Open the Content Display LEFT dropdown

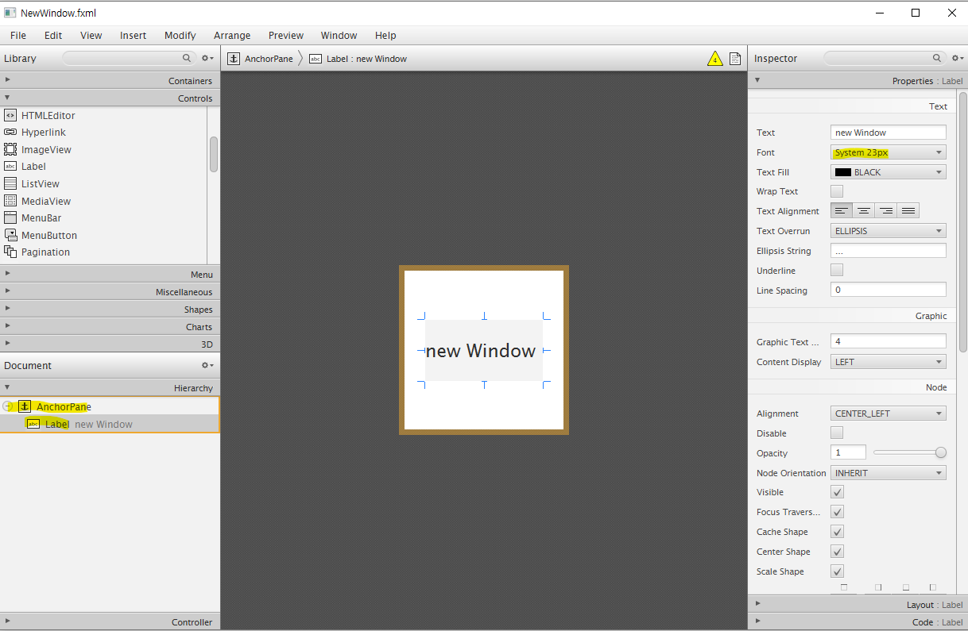coord(889,362)
